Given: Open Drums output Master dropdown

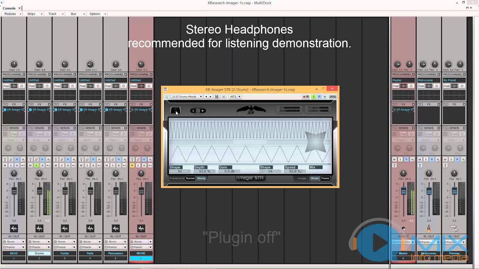Looking at the screenshot, I should pyautogui.click(x=39, y=247).
